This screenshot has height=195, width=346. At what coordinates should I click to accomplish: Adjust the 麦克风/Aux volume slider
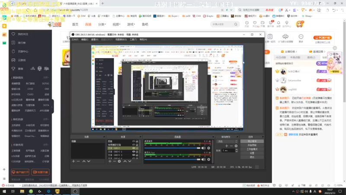pyautogui.click(x=172, y=159)
